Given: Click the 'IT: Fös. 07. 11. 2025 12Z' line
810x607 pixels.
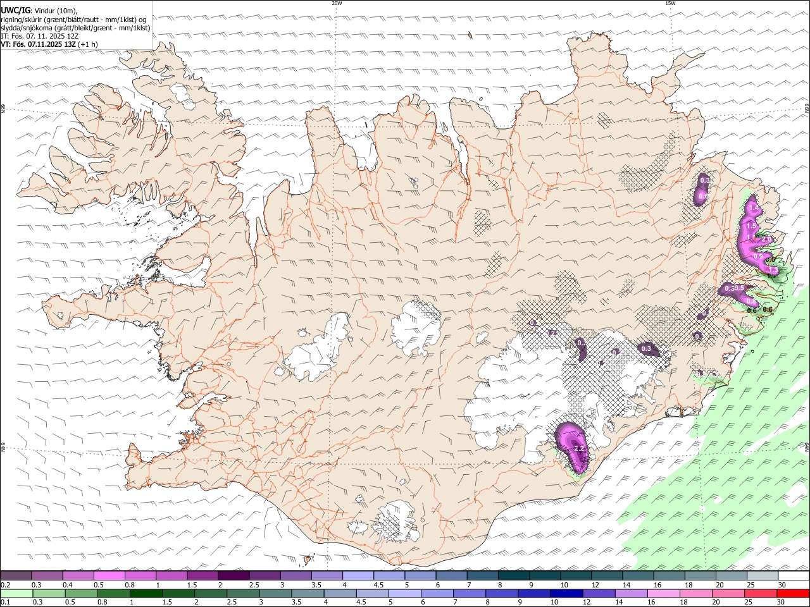Looking at the screenshot, I should tap(39, 36).
